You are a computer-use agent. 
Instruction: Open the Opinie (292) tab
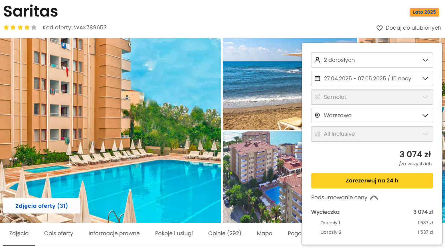point(225,233)
